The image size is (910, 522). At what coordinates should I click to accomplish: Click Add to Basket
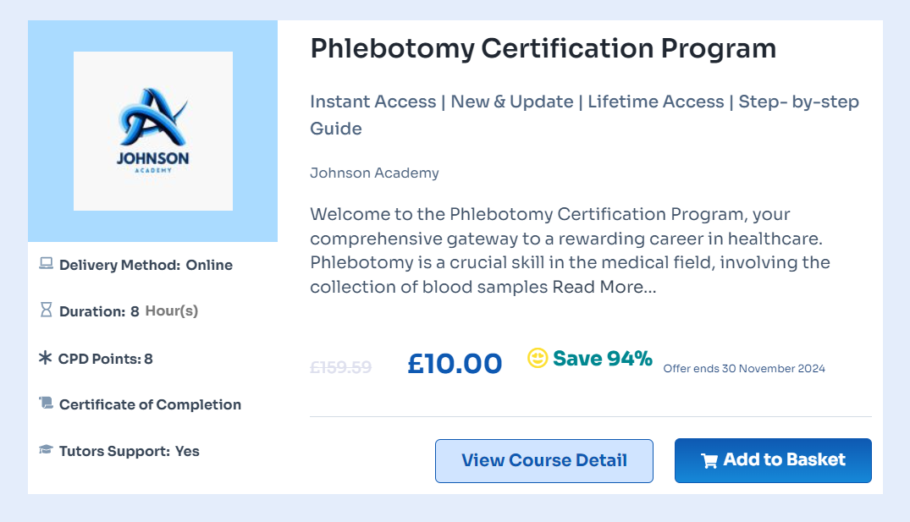772,459
